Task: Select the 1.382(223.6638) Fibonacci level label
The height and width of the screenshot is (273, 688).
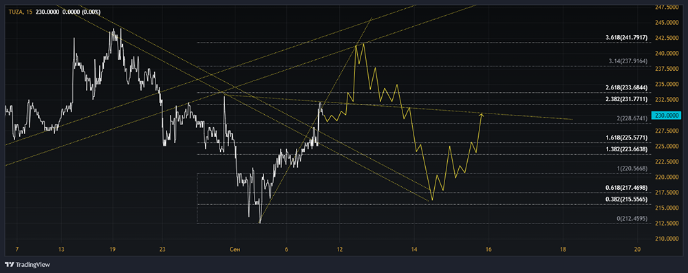Action: (627, 149)
